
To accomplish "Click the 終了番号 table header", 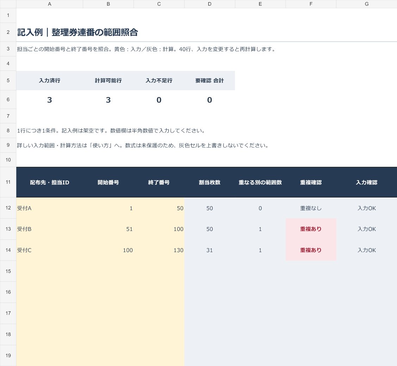I will (x=159, y=183).
